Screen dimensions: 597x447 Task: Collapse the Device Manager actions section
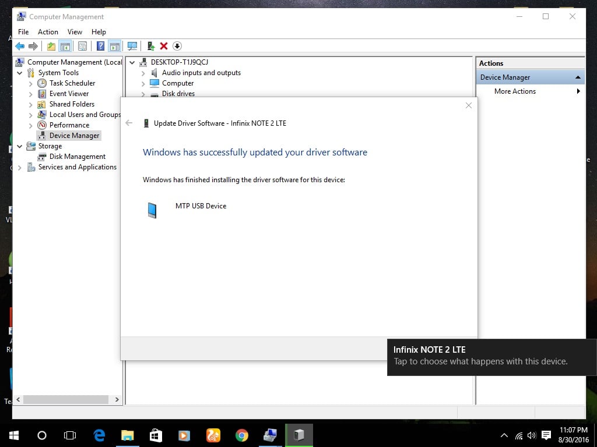pos(578,77)
